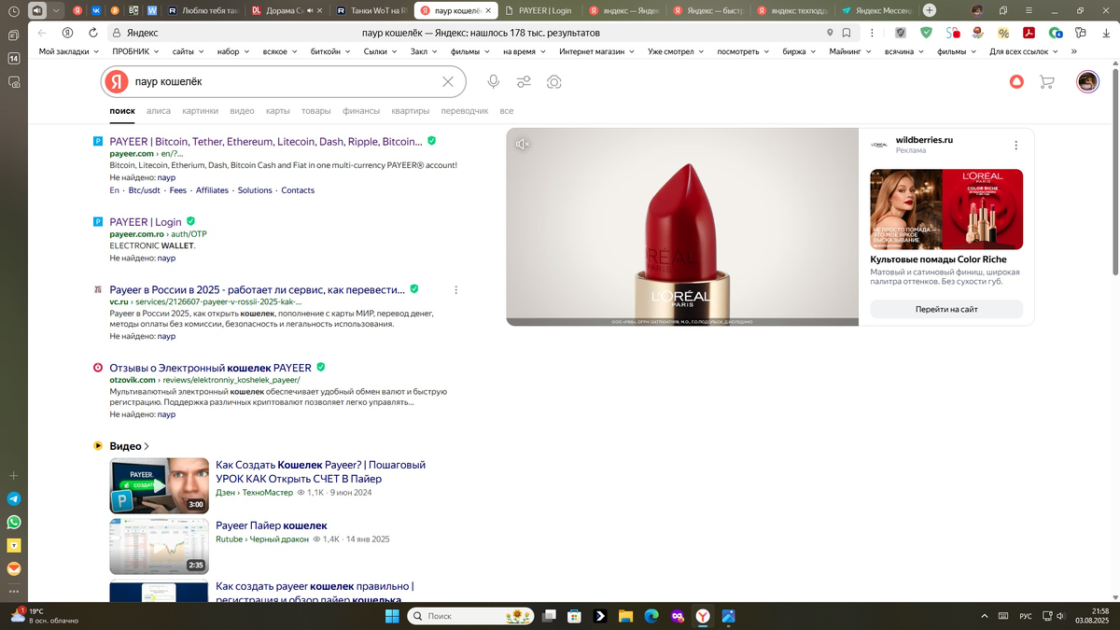The image size is (1120, 630).
Task: Open the Affiliates sitelink
Action: (212, 190)
